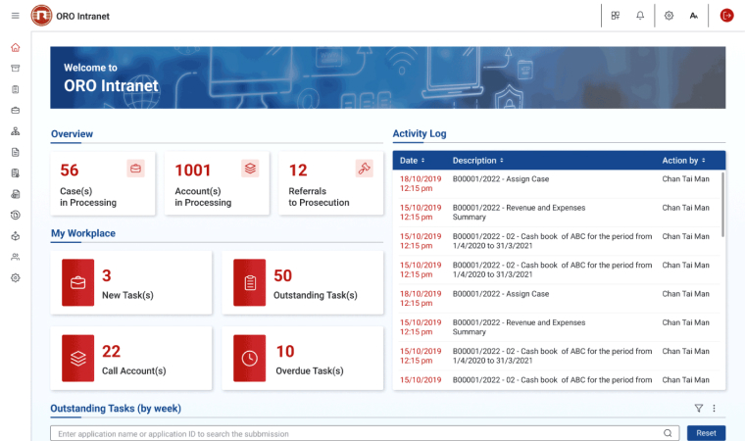Viewport: 745px width, 441px height.
Task: Open the apps grid icon in the header
Action: [x=615, y=16]
